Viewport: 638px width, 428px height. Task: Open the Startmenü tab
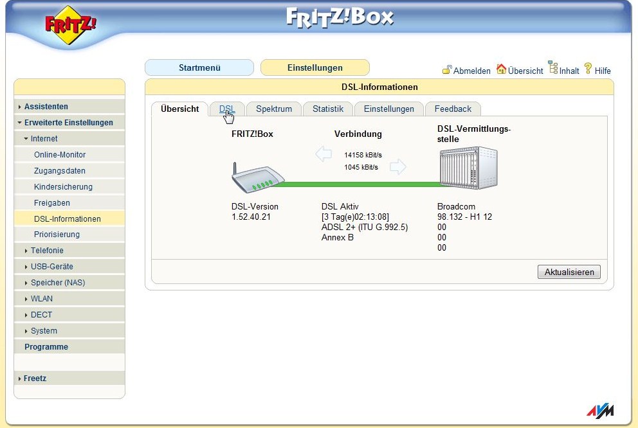[x=199, y=67]
